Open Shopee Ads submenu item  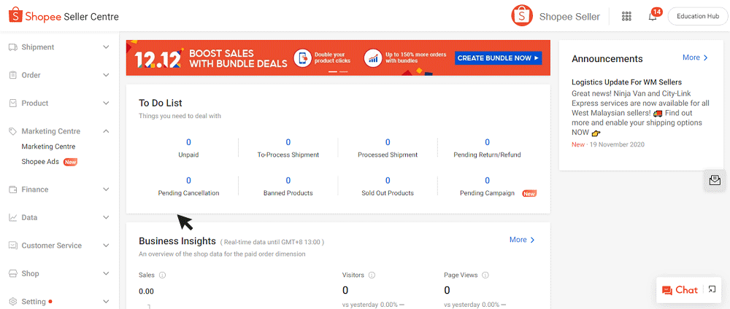tap(41, 162)
